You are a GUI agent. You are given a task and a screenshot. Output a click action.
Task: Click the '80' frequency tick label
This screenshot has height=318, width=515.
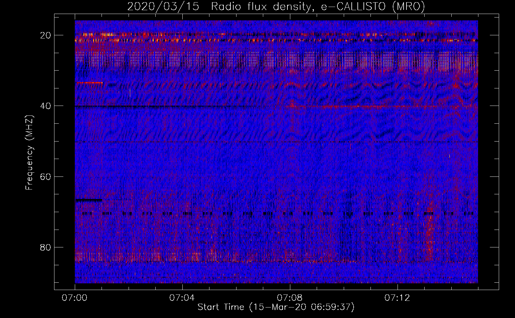coord(46,247)
